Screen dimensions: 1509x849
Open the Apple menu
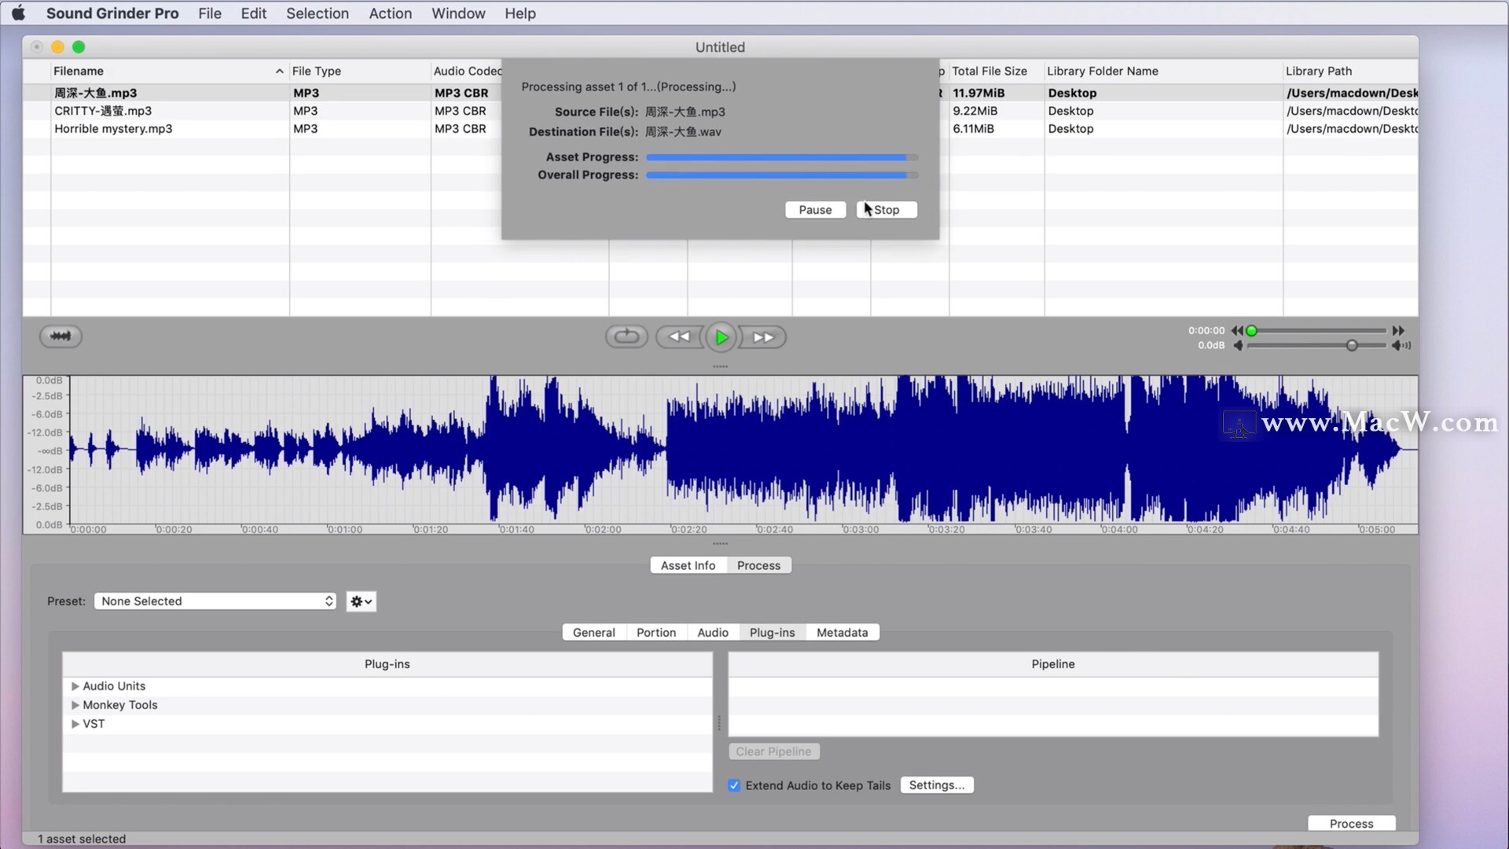pos(17,13)
